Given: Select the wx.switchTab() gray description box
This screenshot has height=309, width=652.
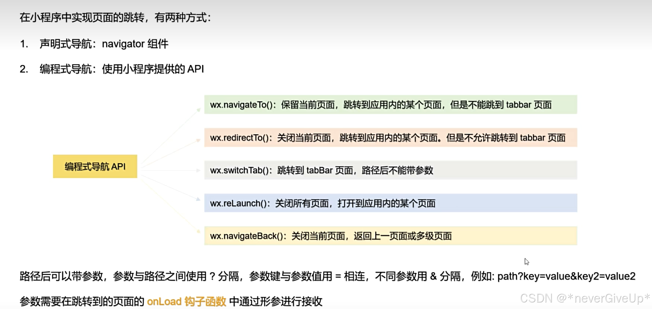Looking at the screenshot, I should [391, 170].
